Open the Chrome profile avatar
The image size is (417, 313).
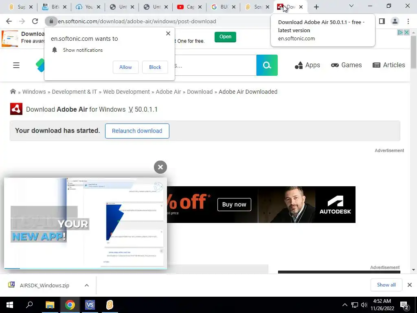click(x=395, y=21)
